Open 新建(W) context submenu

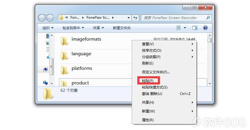[164, 111]
